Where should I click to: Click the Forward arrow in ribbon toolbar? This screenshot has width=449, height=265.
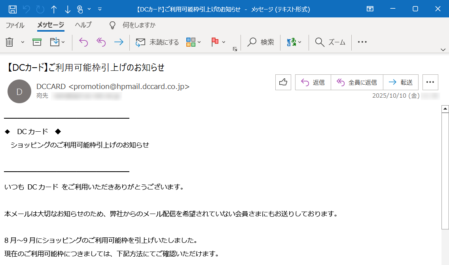(x=118, y=42)
